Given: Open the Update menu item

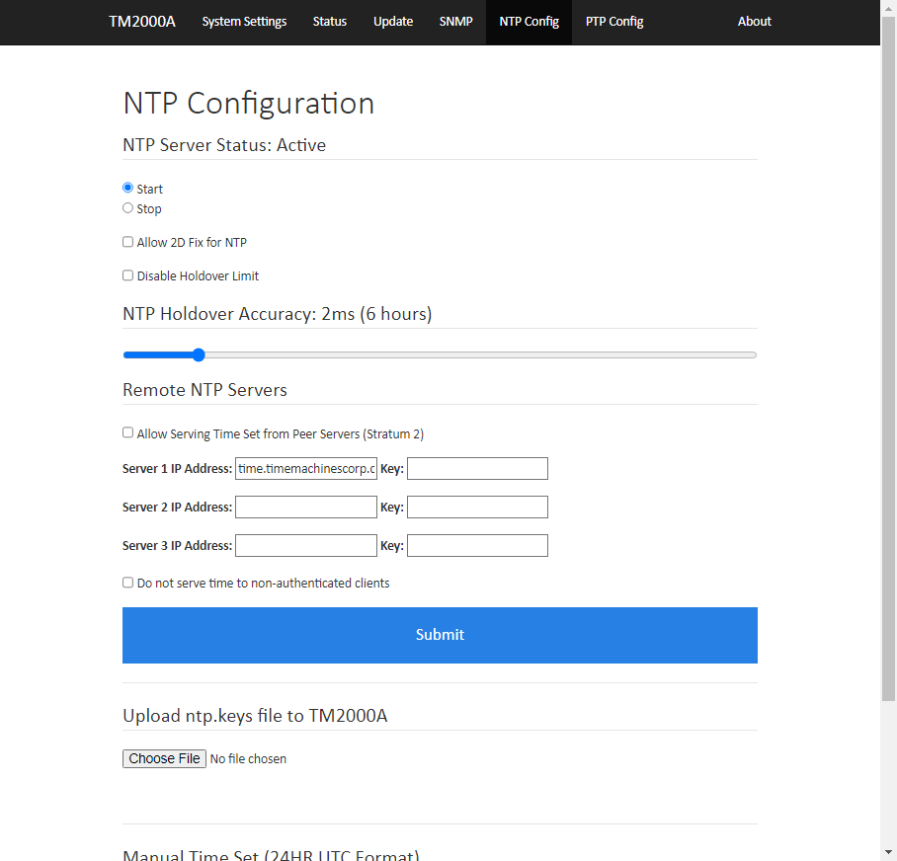Looking at the screenshot, I should [393, 22].
